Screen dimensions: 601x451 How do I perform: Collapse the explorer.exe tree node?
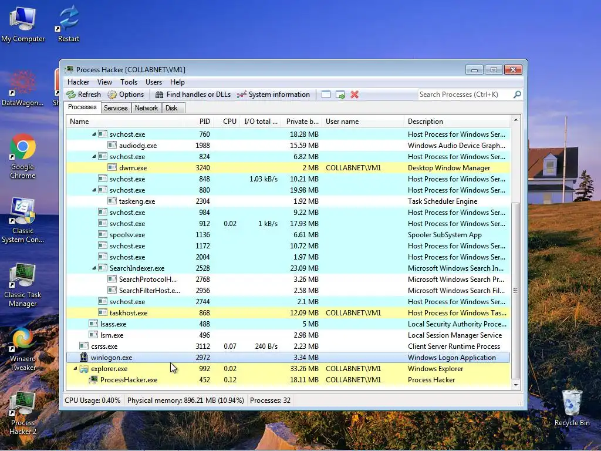point(75,369)
